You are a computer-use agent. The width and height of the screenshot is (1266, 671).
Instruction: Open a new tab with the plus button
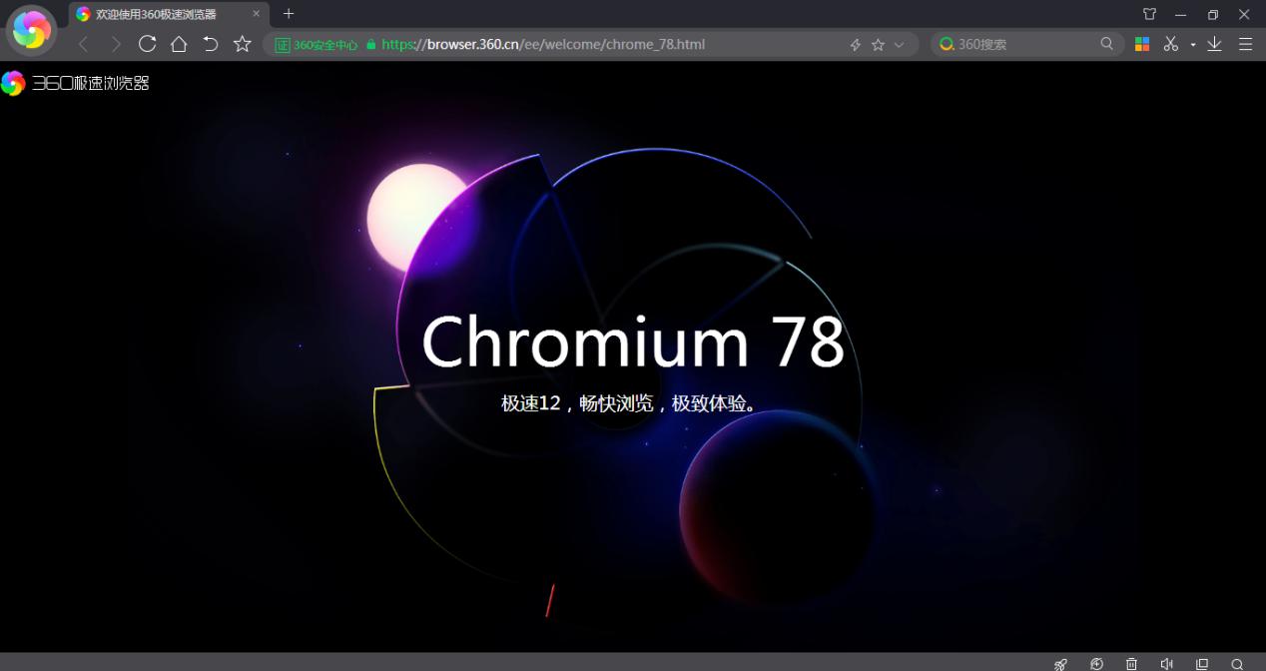click(289, 13)
